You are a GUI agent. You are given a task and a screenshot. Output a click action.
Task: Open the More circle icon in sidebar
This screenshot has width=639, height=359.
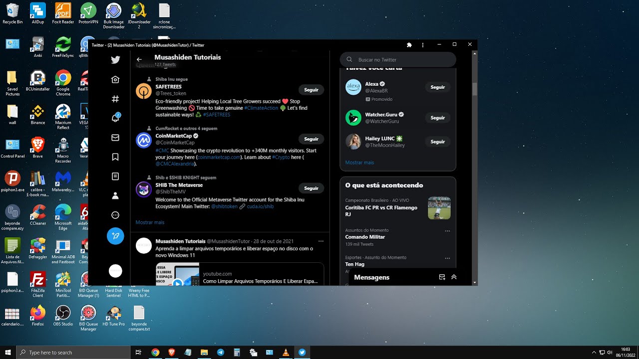click(x=115, y=215)
